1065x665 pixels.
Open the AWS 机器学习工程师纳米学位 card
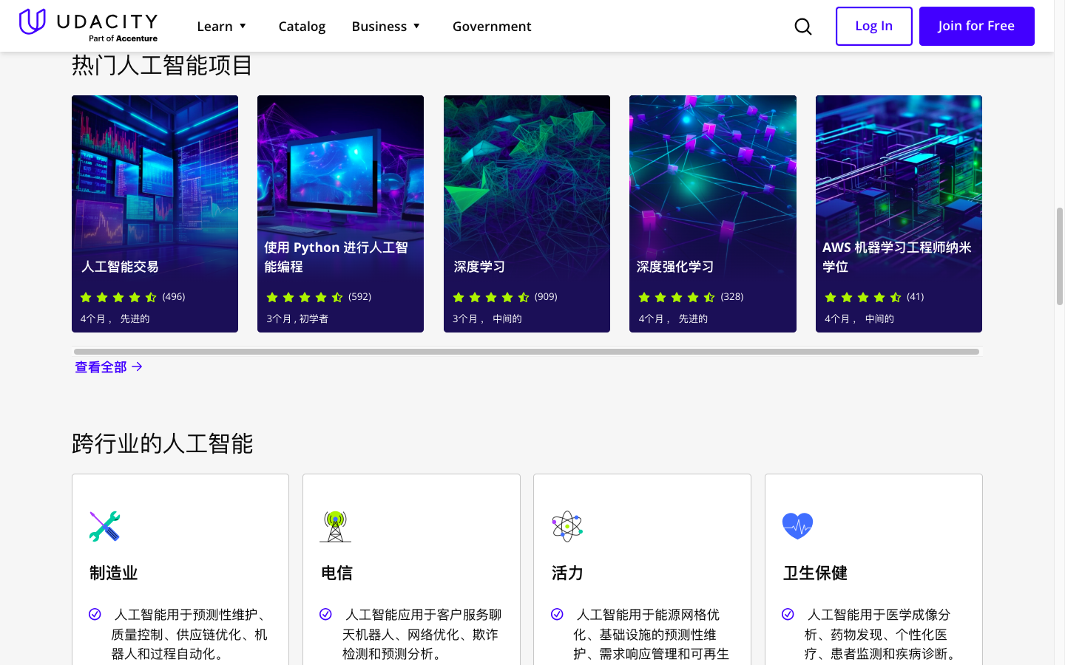tap(899, 214)
